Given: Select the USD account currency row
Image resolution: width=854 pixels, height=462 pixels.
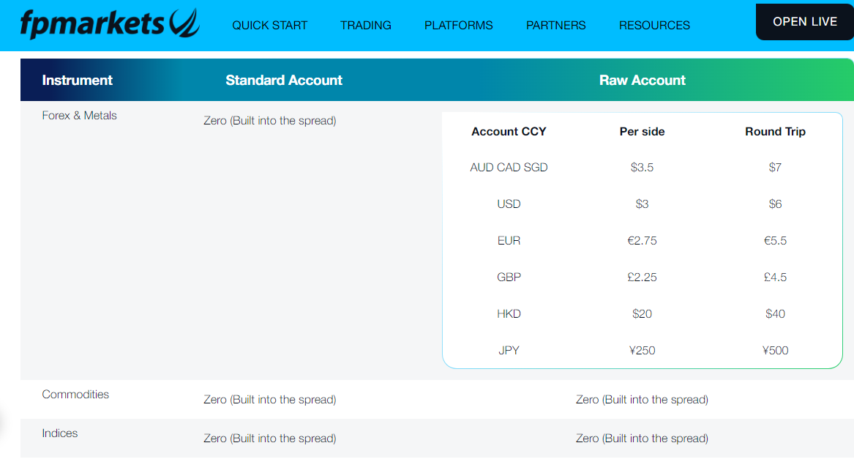Looking at the screenshot, I should click(x=509, y=204).
